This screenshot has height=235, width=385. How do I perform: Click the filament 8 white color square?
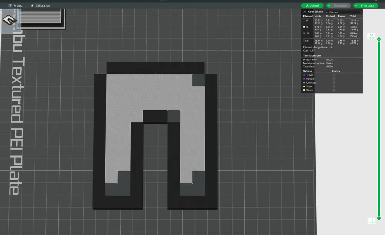(x=304, y=27)
